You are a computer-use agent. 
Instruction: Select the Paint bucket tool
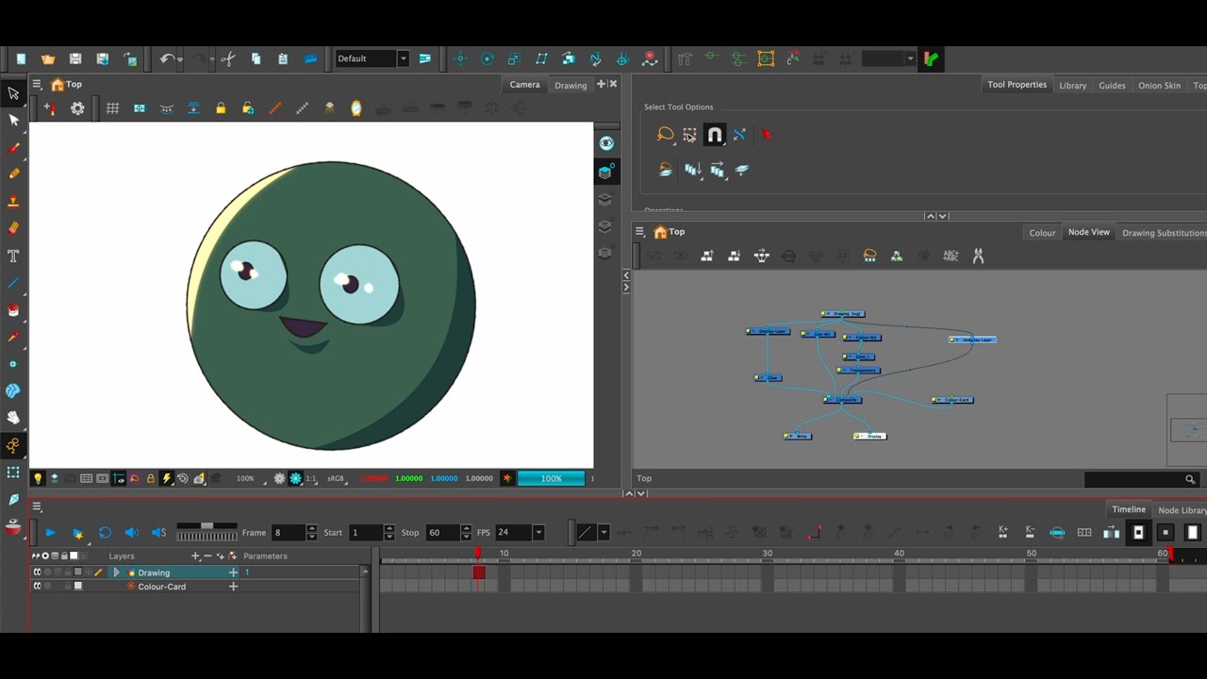click(x=13, y=309)
